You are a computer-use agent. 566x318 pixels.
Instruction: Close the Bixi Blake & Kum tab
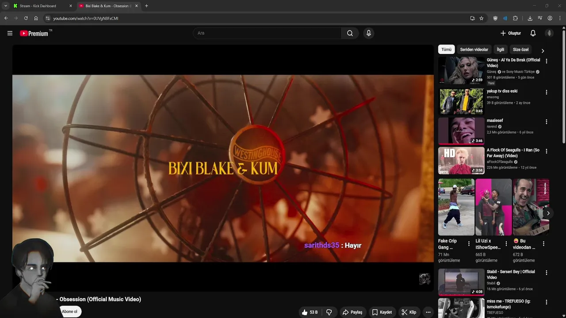(136, 6)
